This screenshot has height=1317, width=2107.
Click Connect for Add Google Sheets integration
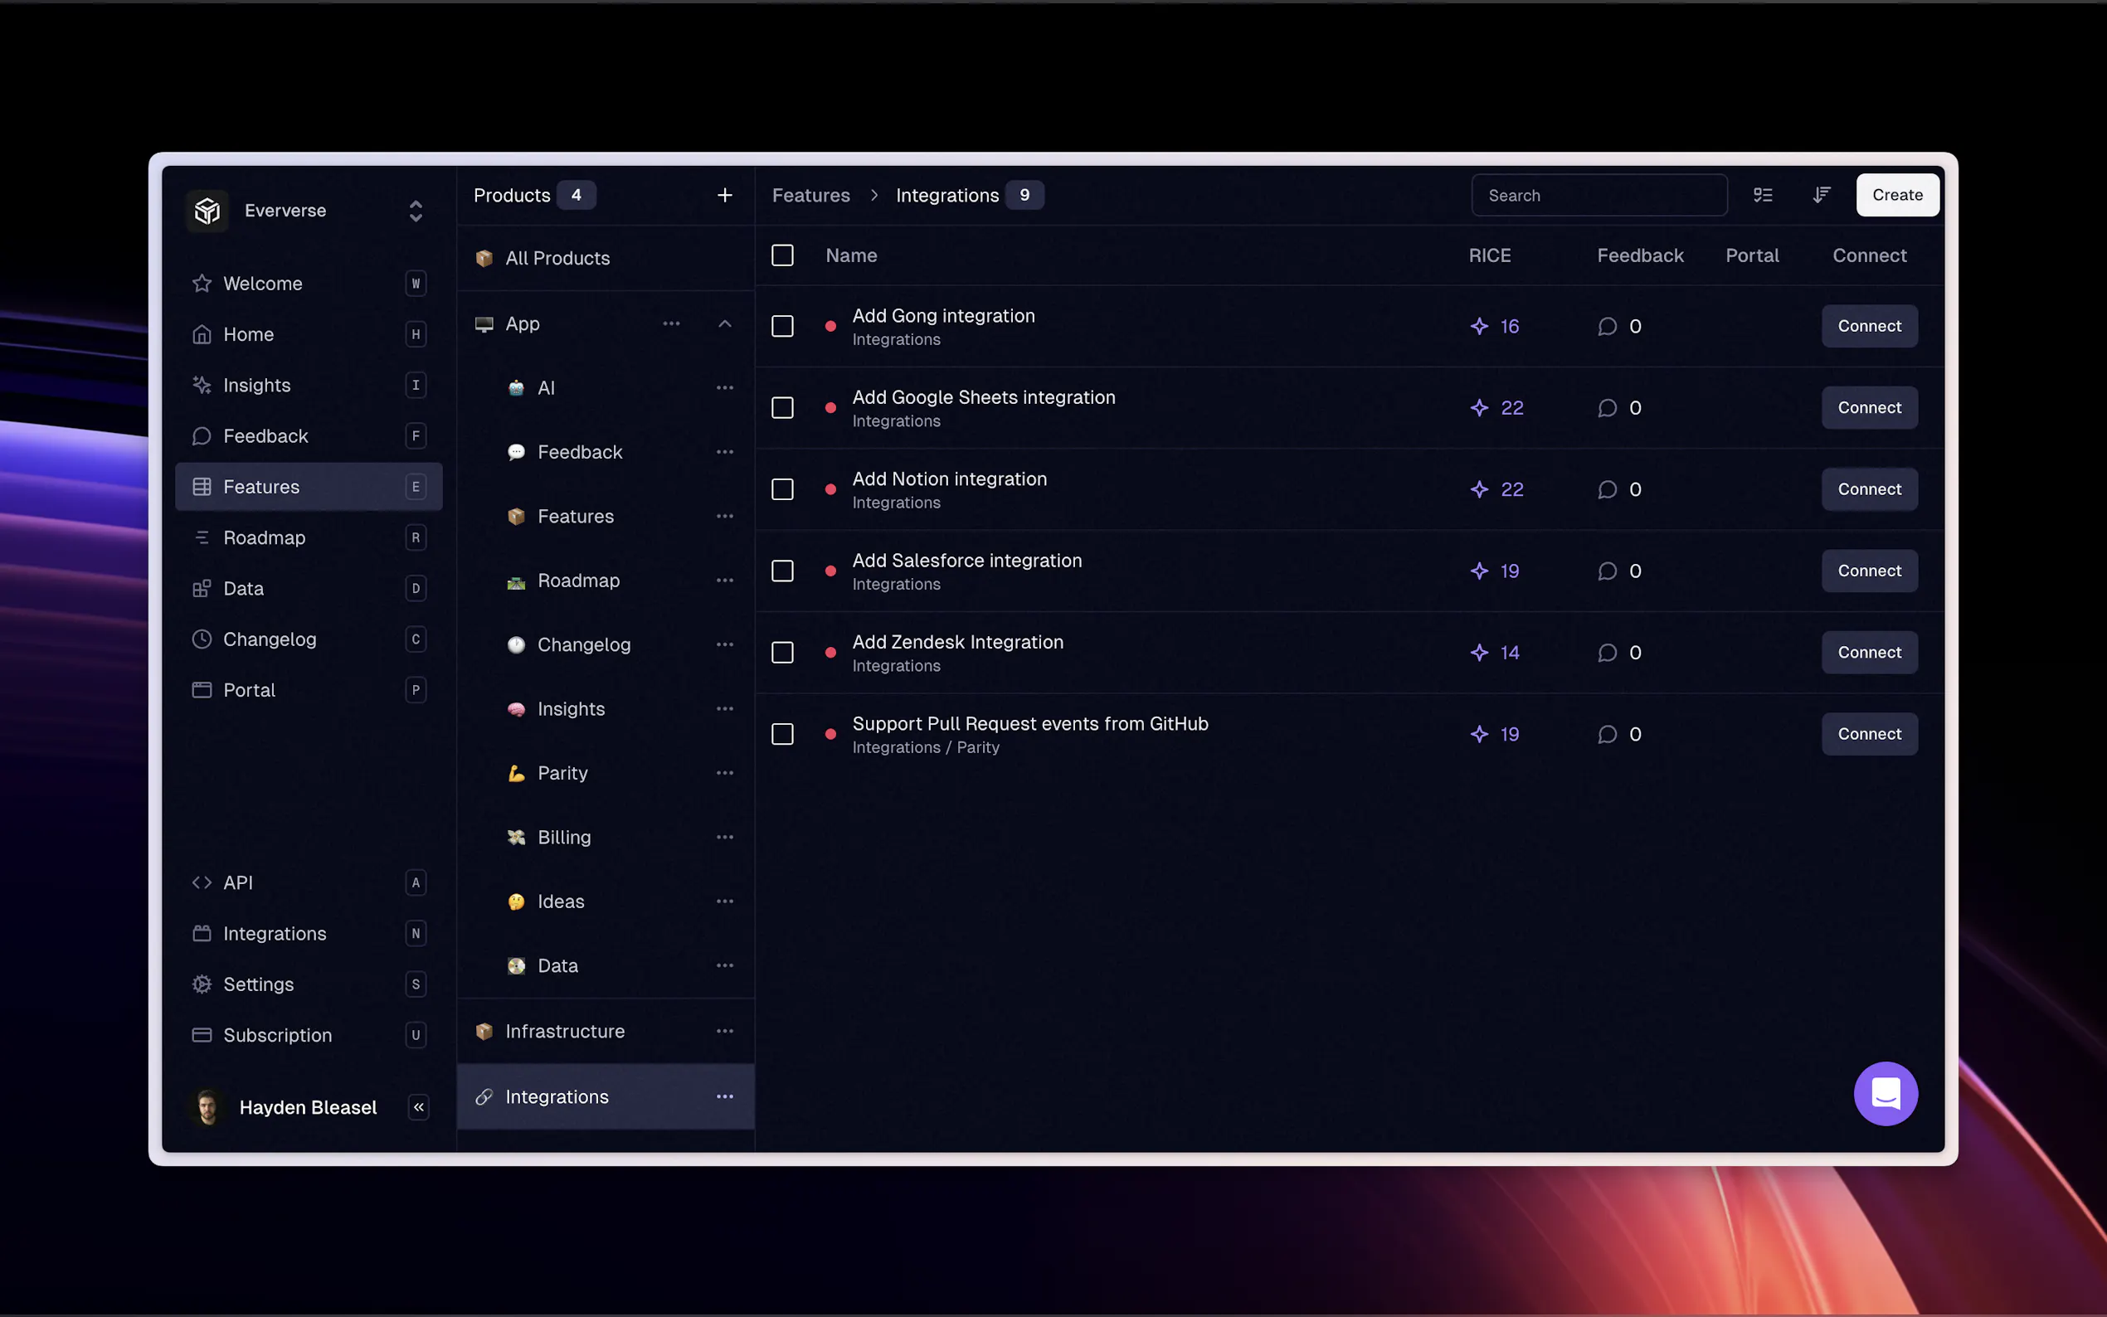point(1868,408)
